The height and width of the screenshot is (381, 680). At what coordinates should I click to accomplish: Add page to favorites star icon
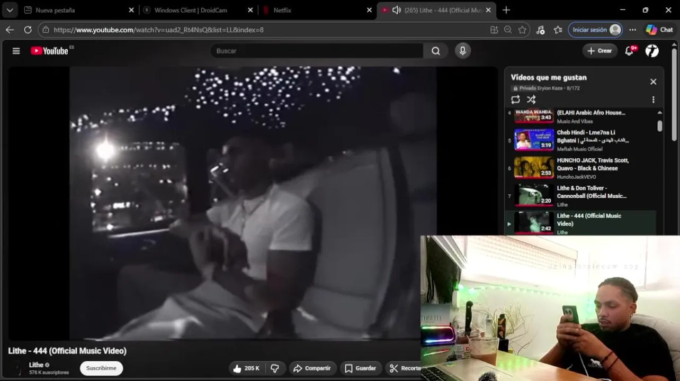tap(522, 30)
